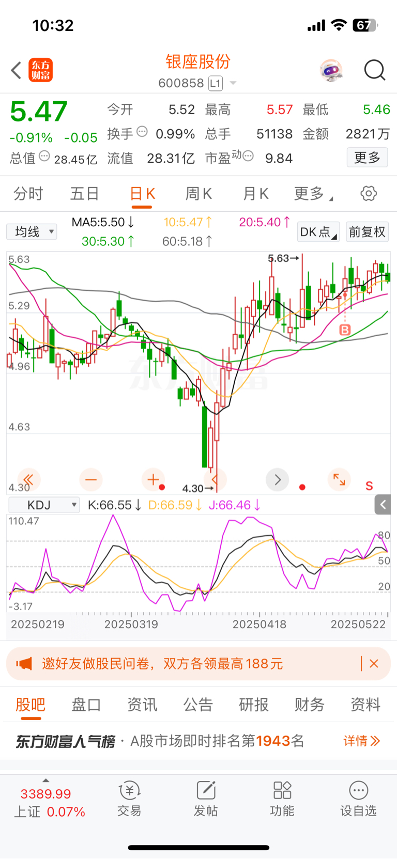Viewport: 397px width, 859px height.
Task: Select the 日K tab
Action: tap(142, 194)
